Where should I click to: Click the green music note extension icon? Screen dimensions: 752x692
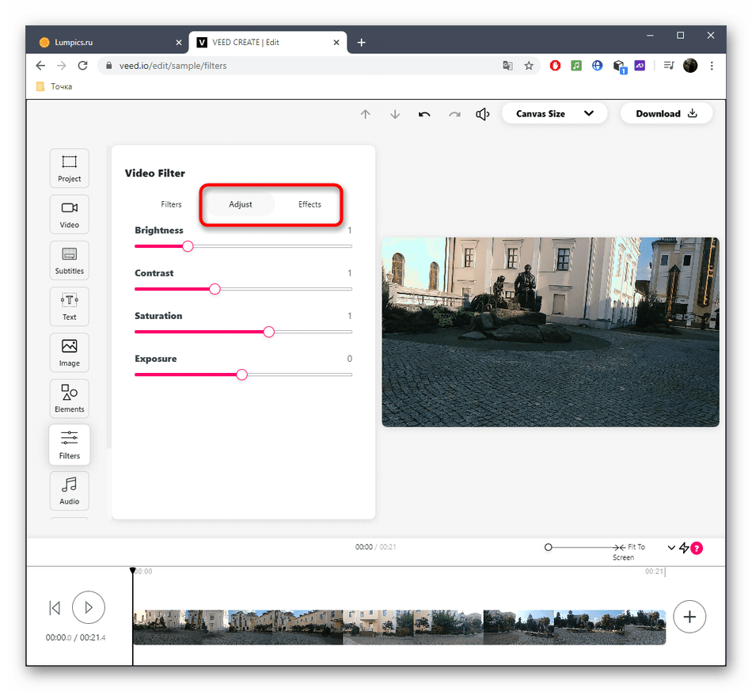576,66
